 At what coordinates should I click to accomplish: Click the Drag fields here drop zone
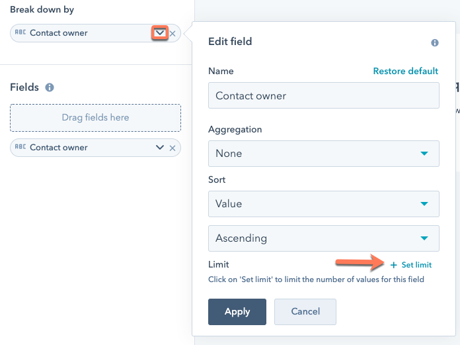click(95, 118)
